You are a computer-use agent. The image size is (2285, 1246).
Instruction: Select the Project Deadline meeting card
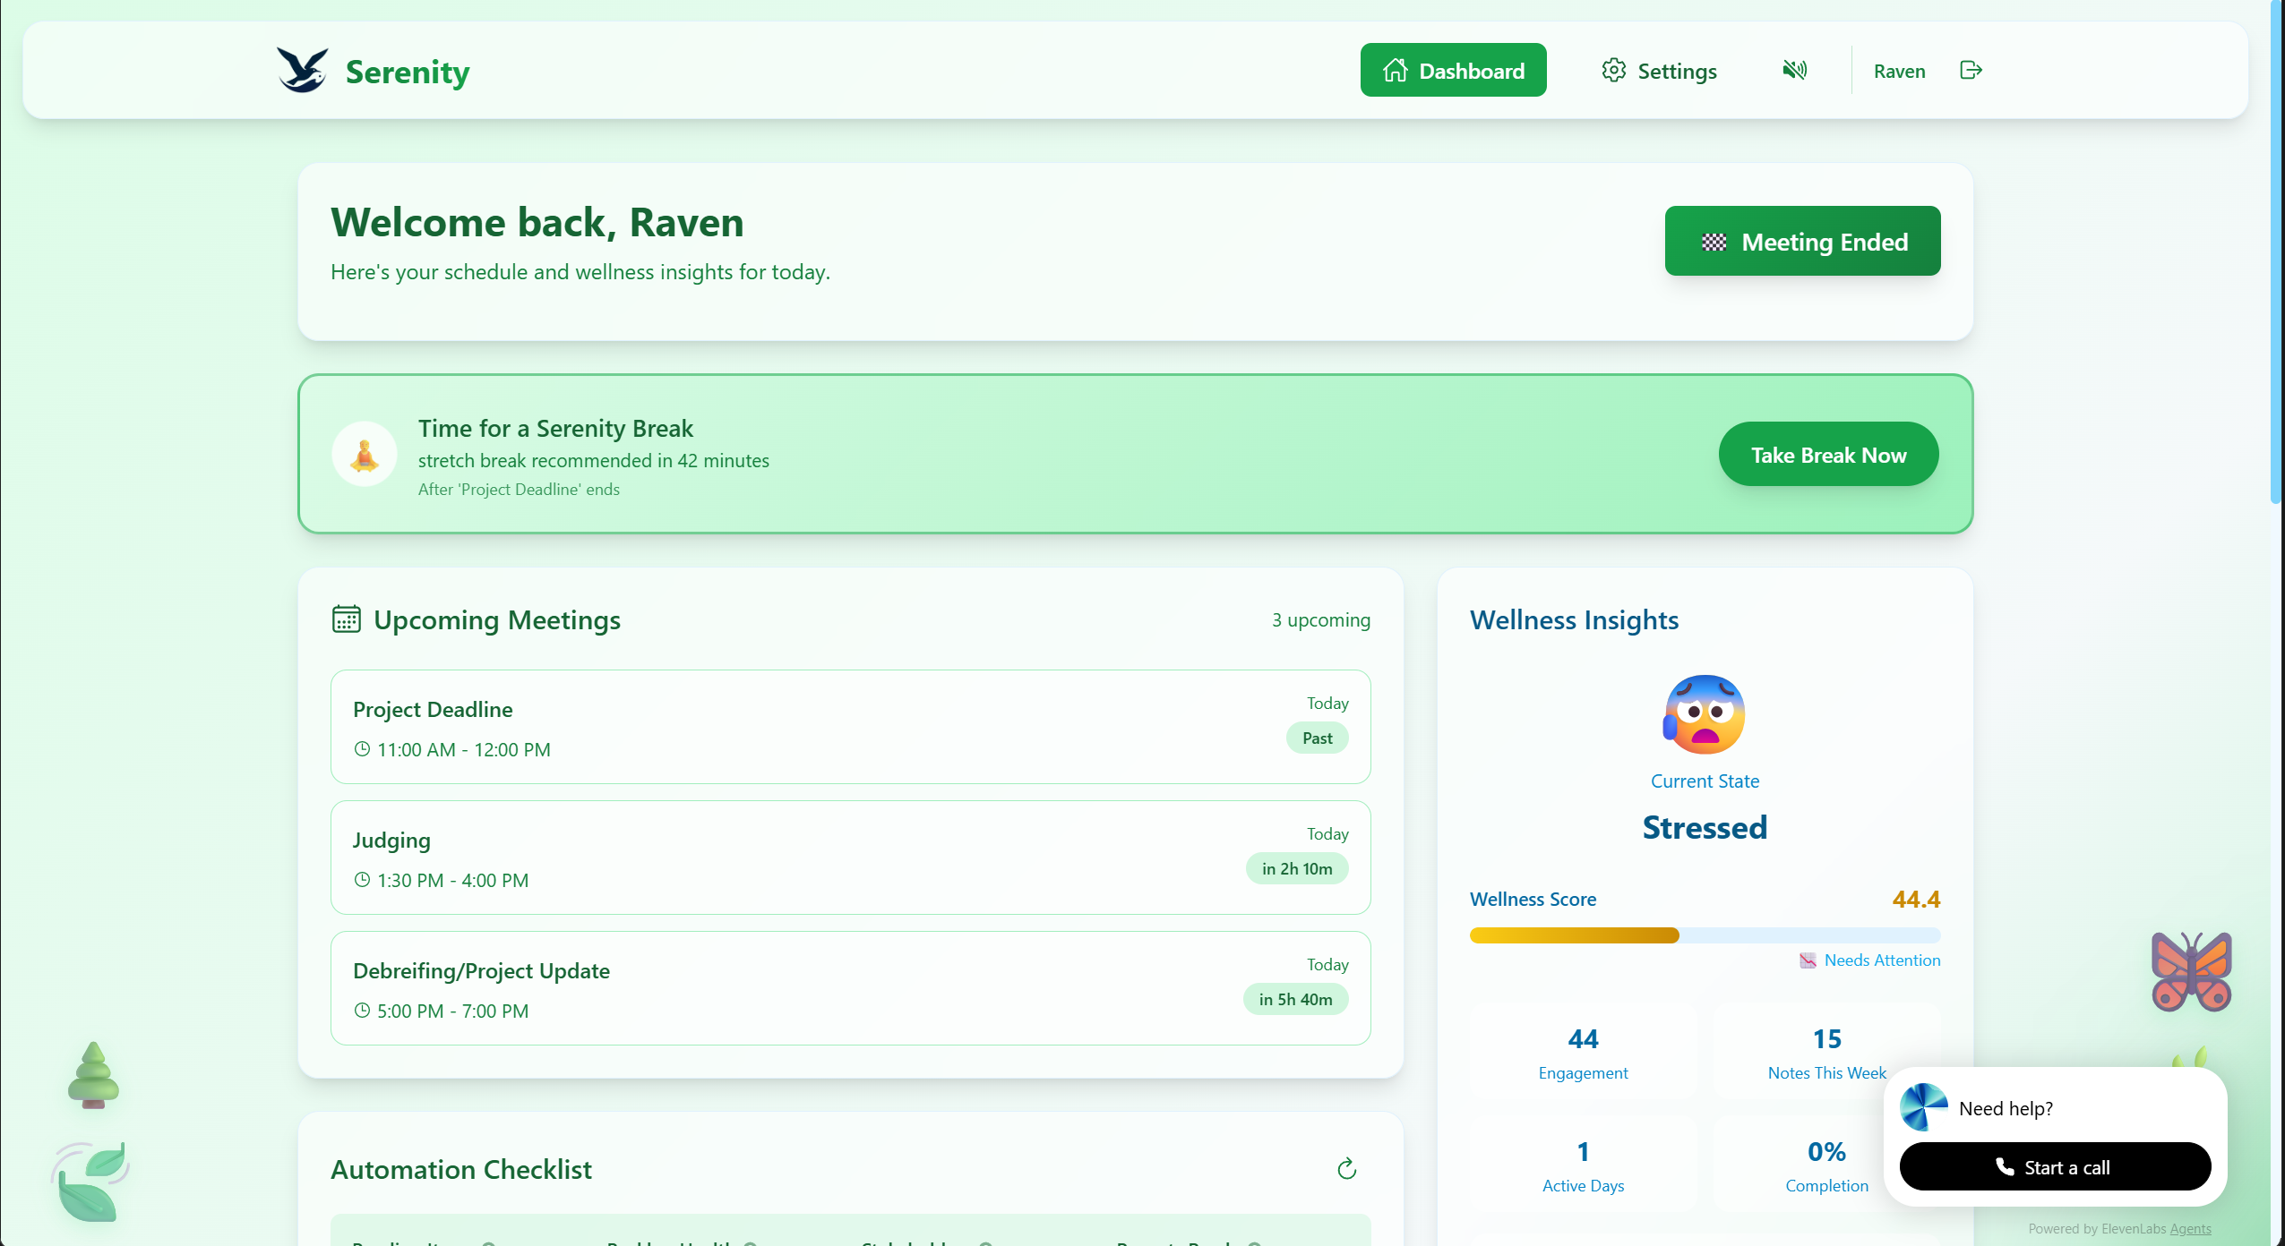pos(849,727)
